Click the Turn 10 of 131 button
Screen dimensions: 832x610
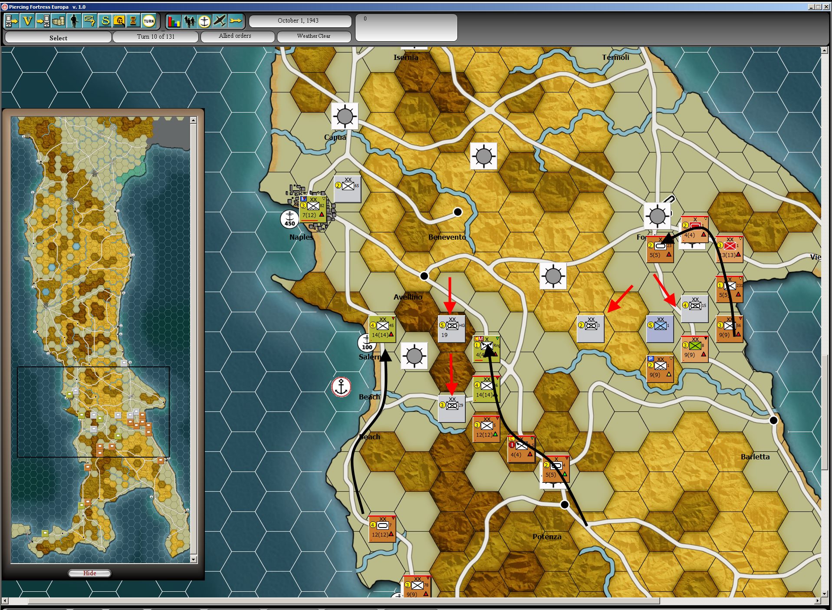[x=156, y=37]
